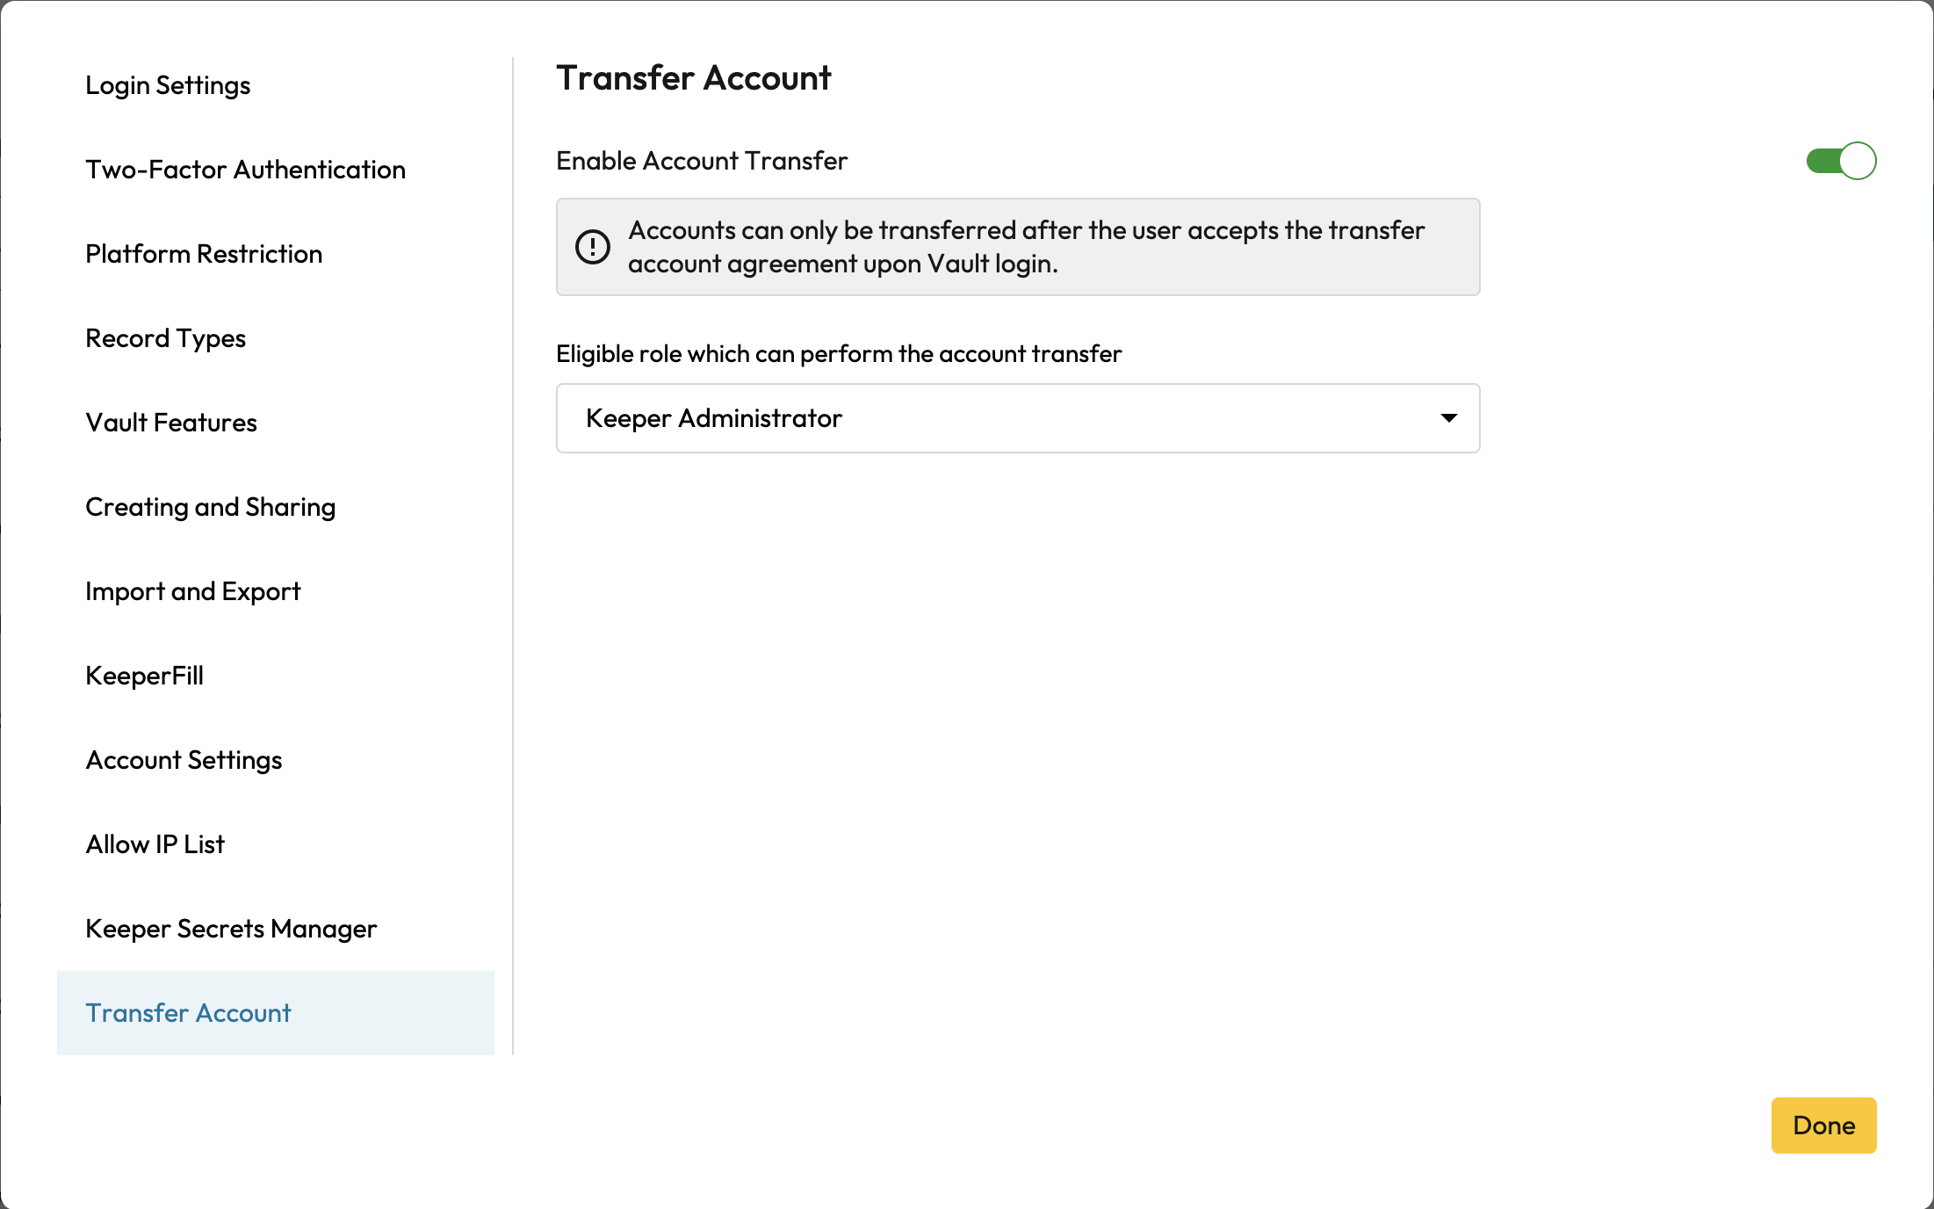Select Import and Export section
This screenshot has width=1934, height=1209.
point(192,591)
